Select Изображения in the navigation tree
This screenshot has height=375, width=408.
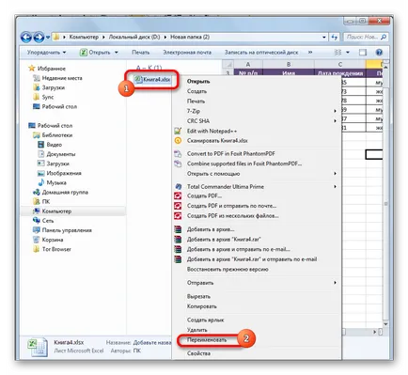pyautogui.click(x=64, y=173)
